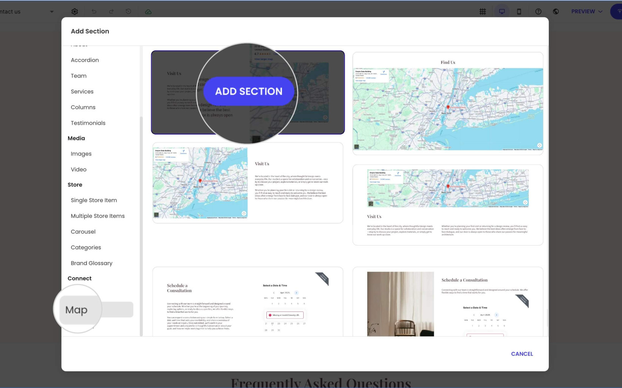Click the sidebar category list scrollbar
Screen dimensions: 622x388
[x=141, y=226]
